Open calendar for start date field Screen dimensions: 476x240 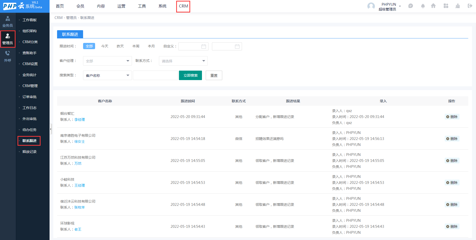pos(204,46)
